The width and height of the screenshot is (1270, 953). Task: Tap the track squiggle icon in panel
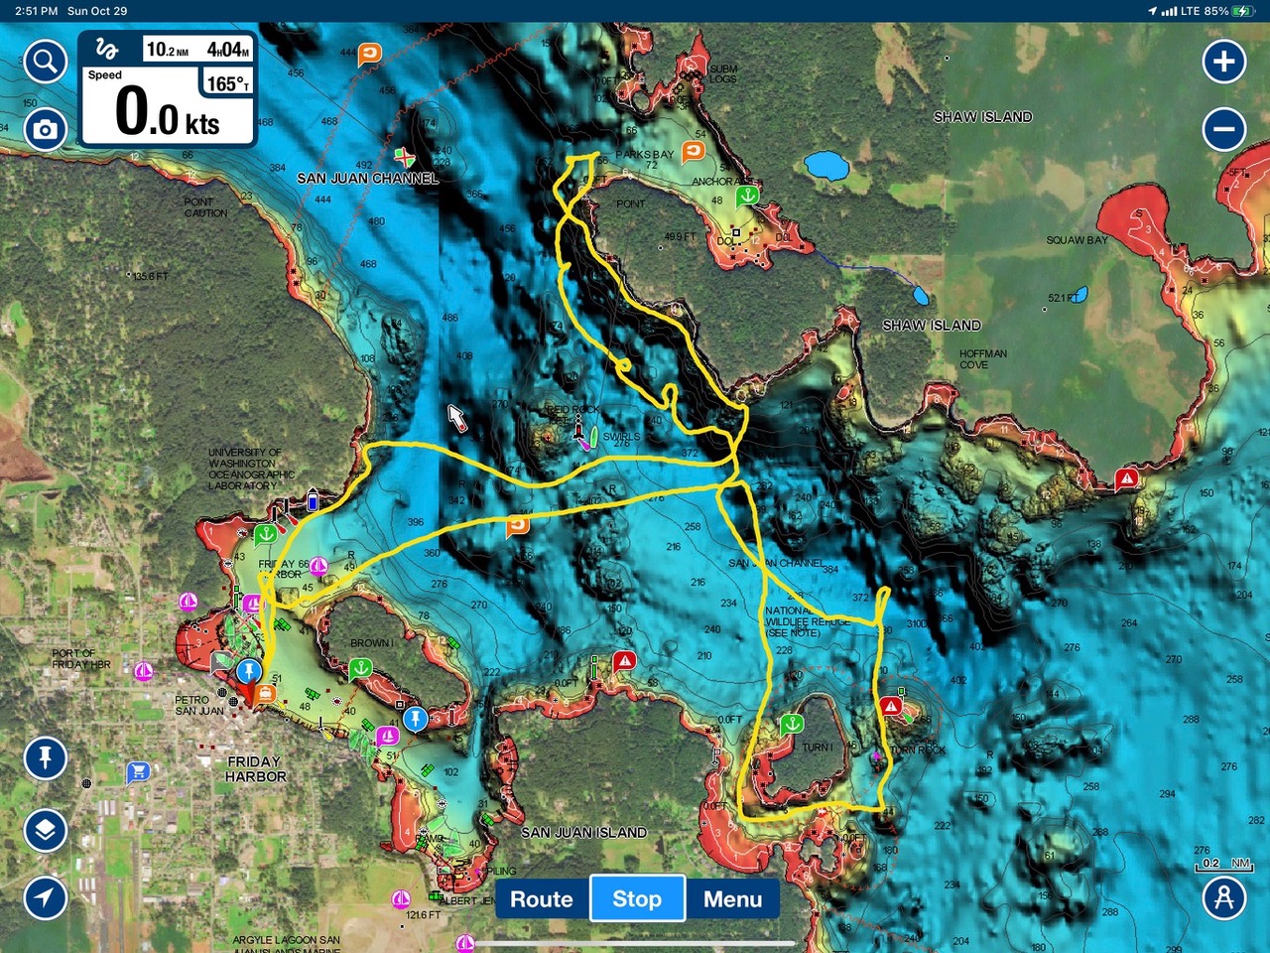[107, 50]
